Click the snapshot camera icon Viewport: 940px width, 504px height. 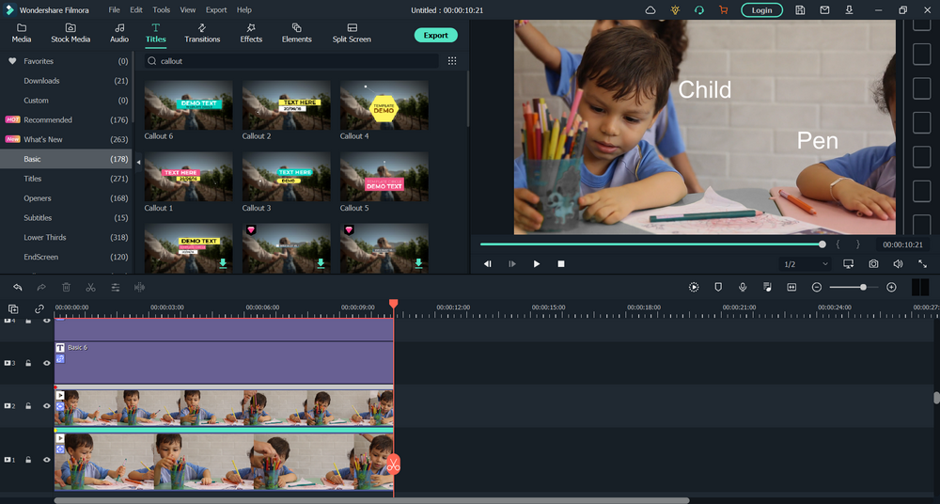coord(873,264)
